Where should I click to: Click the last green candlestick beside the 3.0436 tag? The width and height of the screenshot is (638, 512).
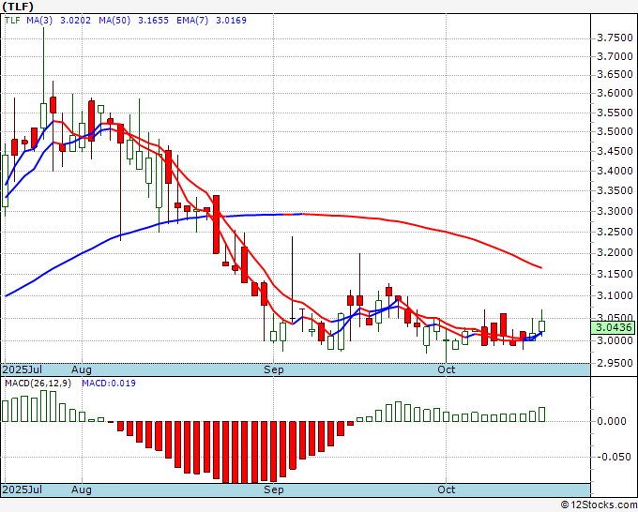click(x=541, y=326)
